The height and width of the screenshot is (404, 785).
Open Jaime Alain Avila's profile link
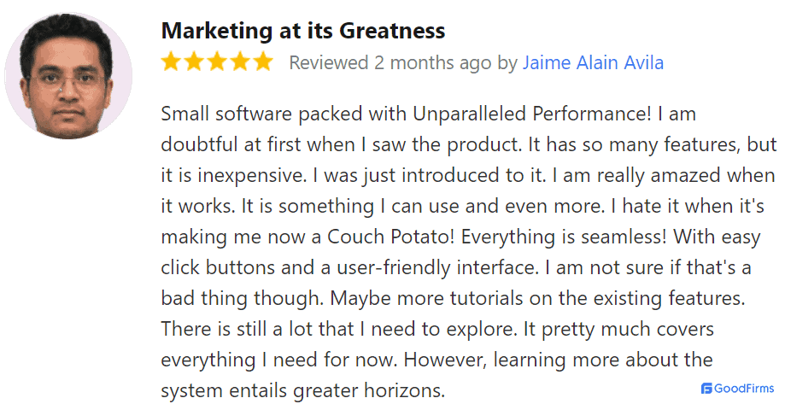(594, 62)
